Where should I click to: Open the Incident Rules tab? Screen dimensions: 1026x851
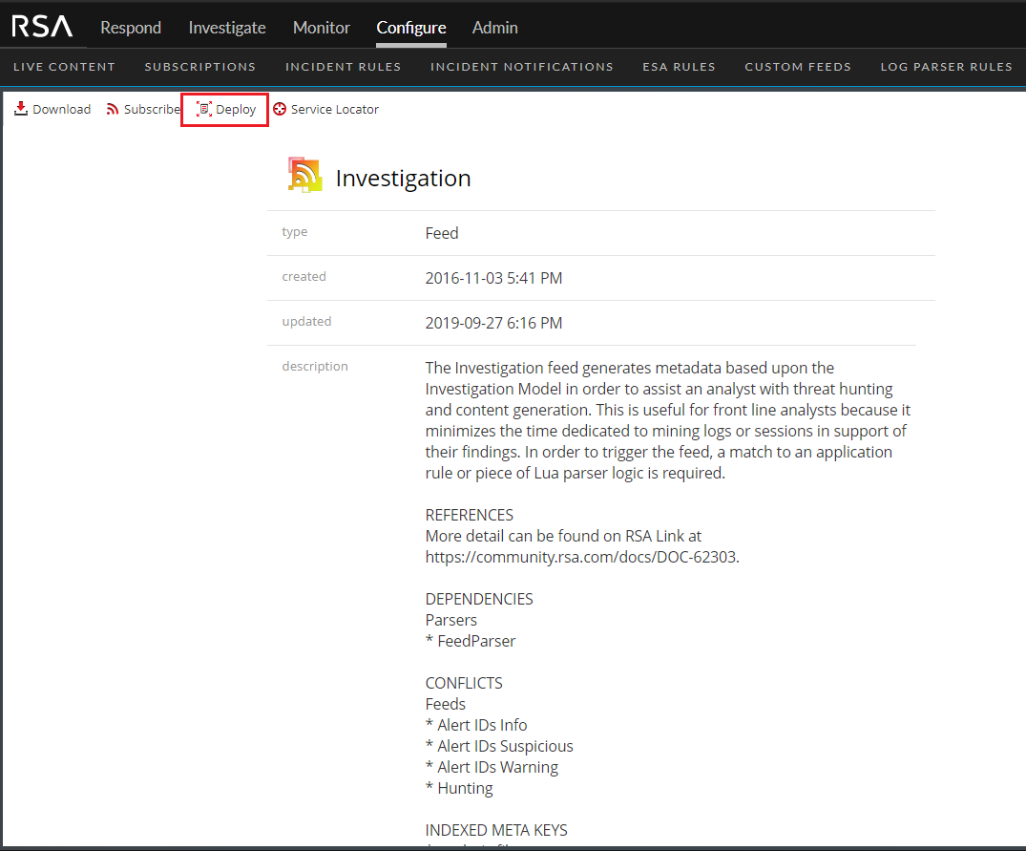tap(343, 67)
